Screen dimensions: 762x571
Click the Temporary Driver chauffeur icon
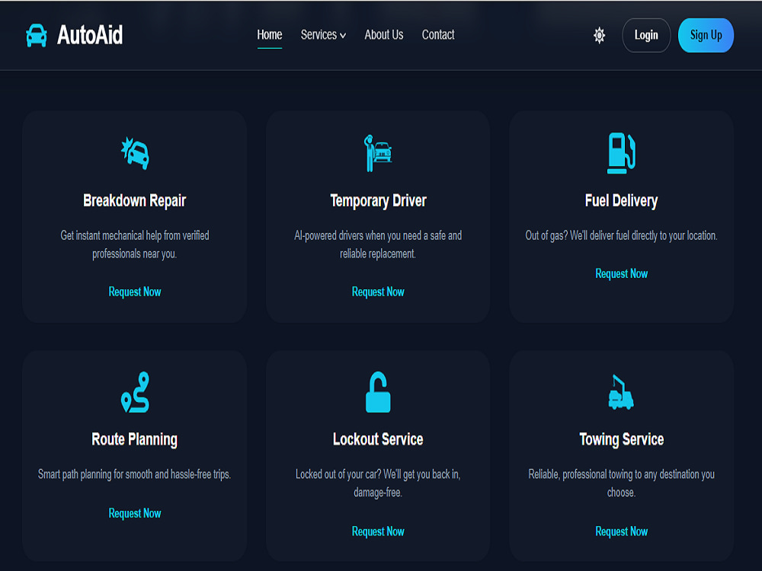378,153
